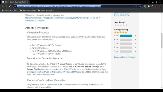Click the Affected Products heading
This screenshot has height=92, width=163.
[x=37, y=28]
